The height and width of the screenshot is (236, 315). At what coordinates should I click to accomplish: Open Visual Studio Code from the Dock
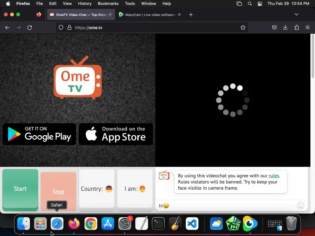tap(192, 223)
